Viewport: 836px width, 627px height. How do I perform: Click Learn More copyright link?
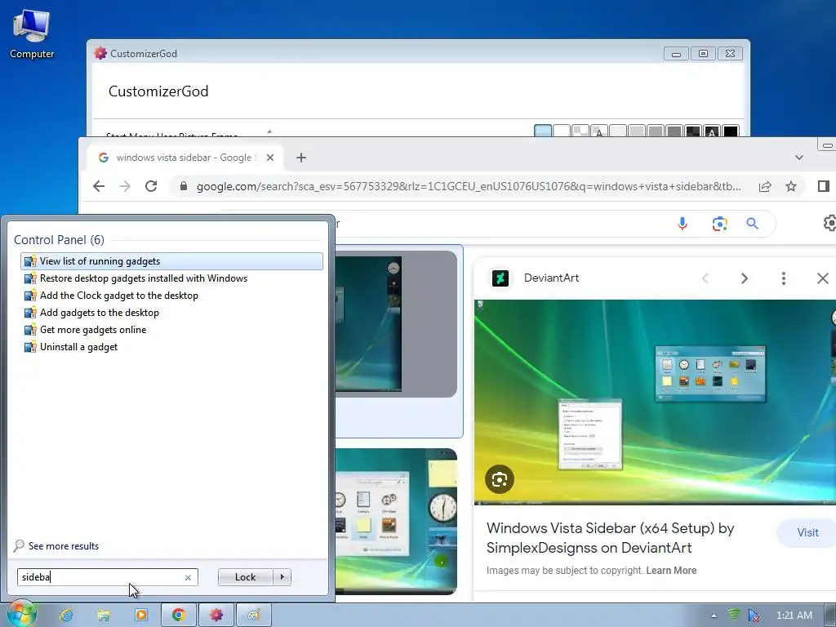coord(671,571)
